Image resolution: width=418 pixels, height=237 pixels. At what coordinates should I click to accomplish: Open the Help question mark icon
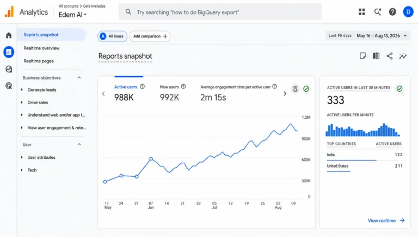[x=392, y=12]
